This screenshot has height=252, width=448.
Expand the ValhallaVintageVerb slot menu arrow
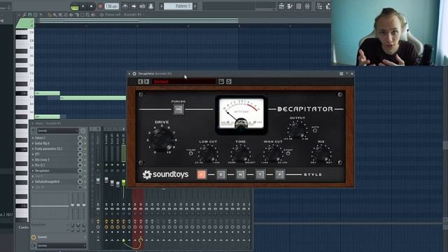[x=33, y=181]
